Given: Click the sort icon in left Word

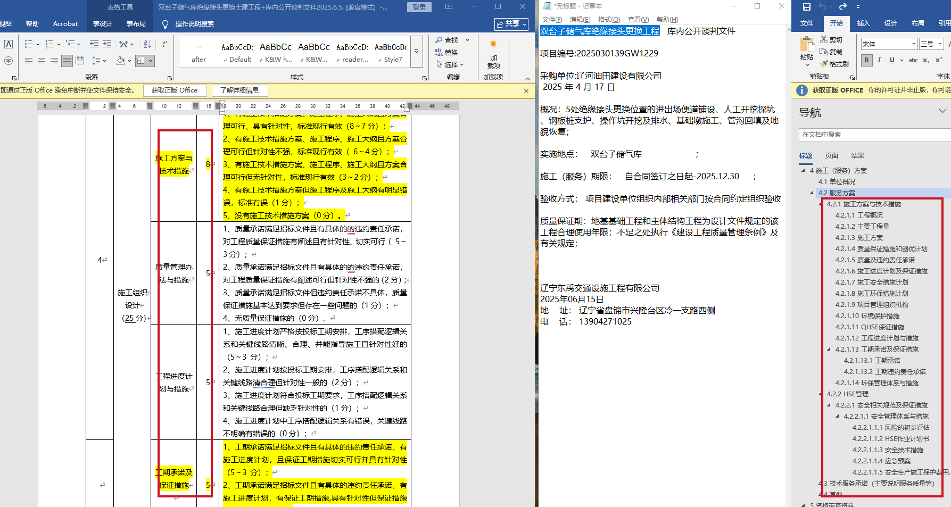Looking at the screenshot, I should (147, 44).
